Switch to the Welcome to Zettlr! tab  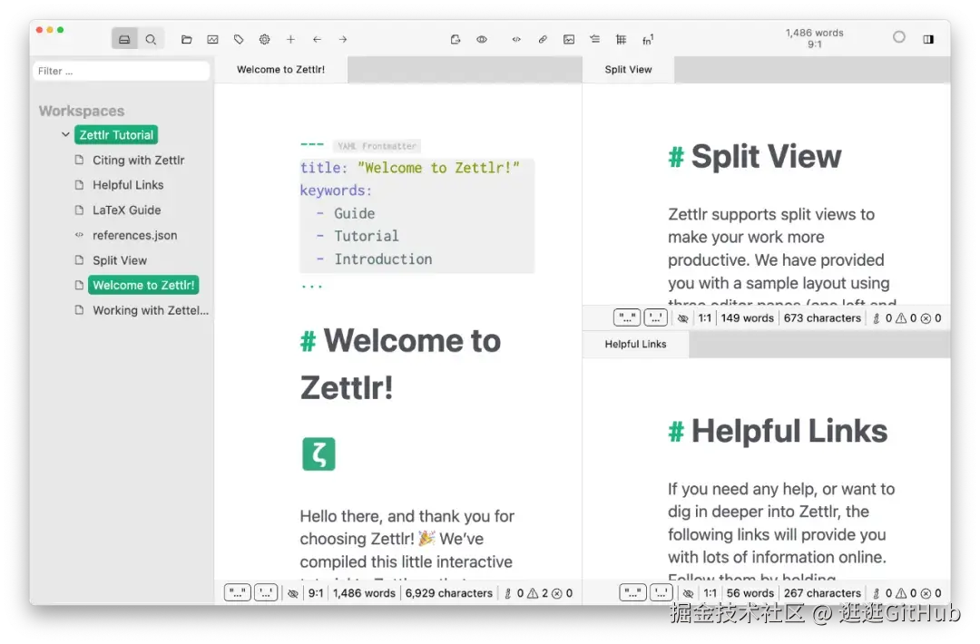click(x=280, y=69)
